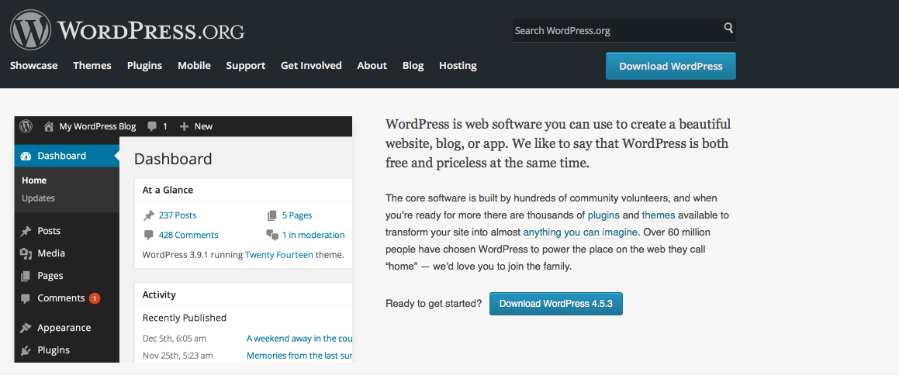
Task: Click the Download WordPress 4.5.3 button
Action: (556, 304)
